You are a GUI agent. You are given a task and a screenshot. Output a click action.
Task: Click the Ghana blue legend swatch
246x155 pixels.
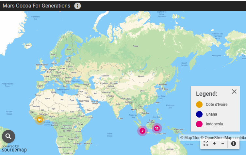[199, 114]
